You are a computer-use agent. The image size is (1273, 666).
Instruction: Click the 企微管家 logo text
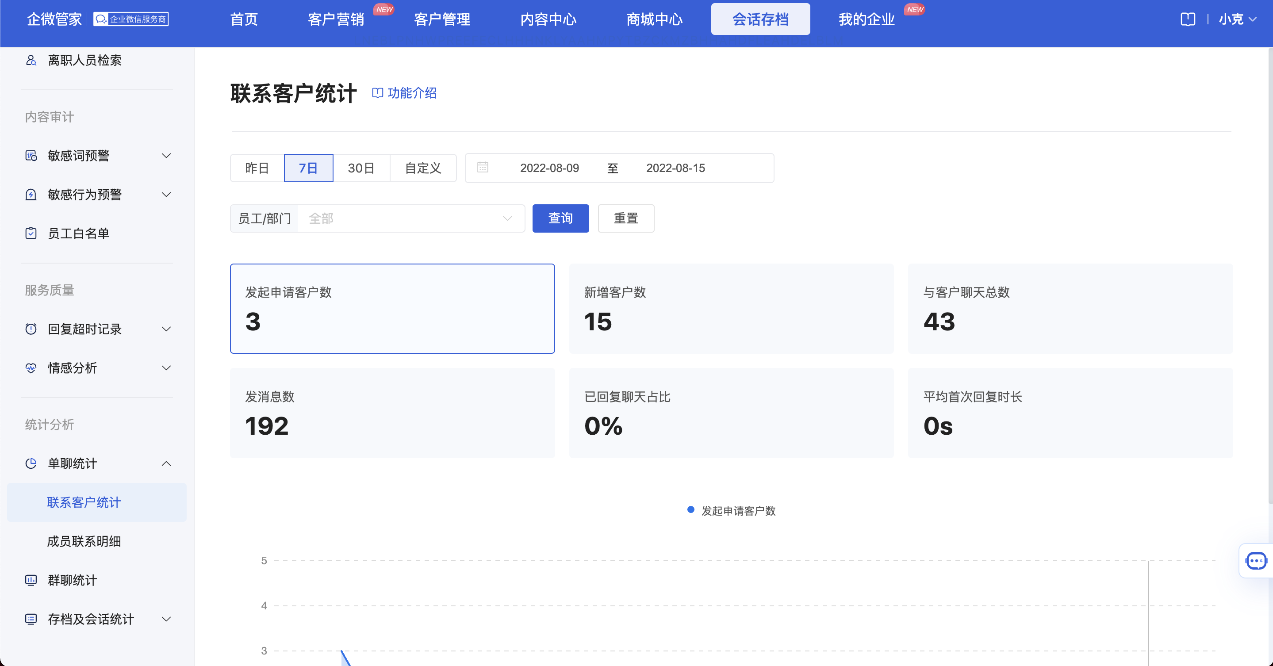54,19
